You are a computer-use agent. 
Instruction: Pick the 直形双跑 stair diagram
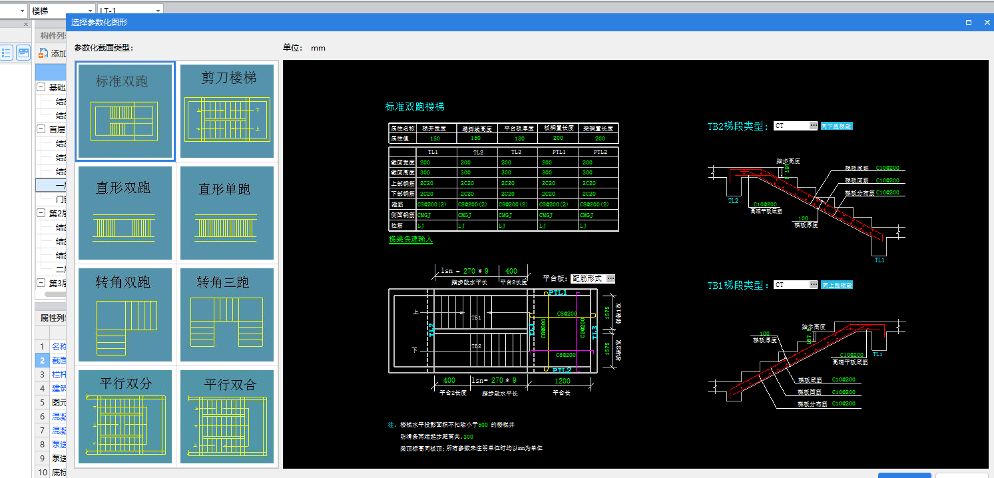tap(125, 212)
